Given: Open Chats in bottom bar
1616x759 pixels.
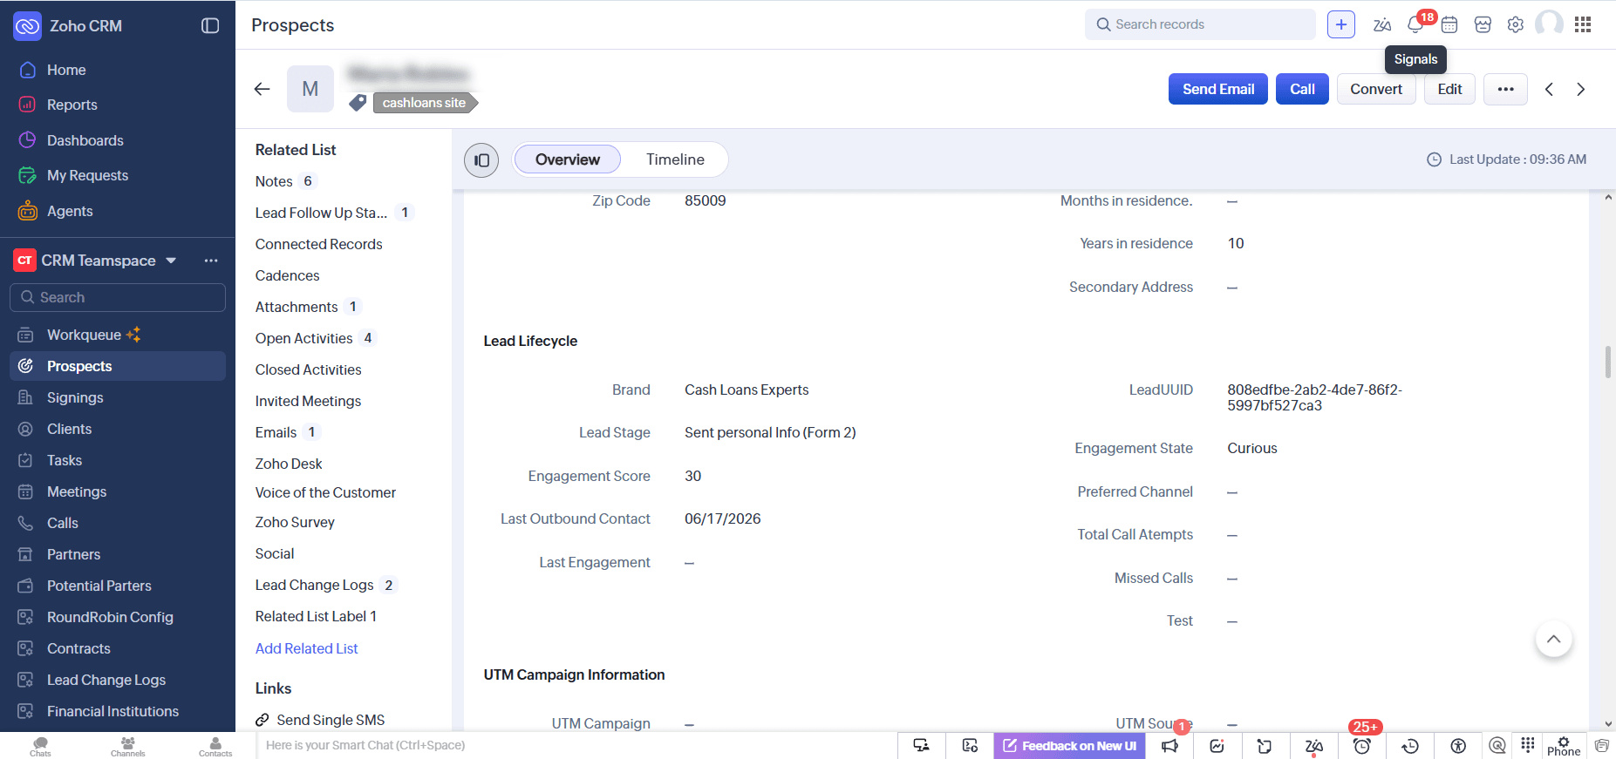Looking at the screenshot, I should point(40,746).
